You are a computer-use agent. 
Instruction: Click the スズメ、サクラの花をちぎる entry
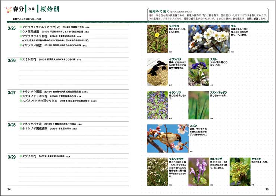pyautogui.click(x=40, y=101)
